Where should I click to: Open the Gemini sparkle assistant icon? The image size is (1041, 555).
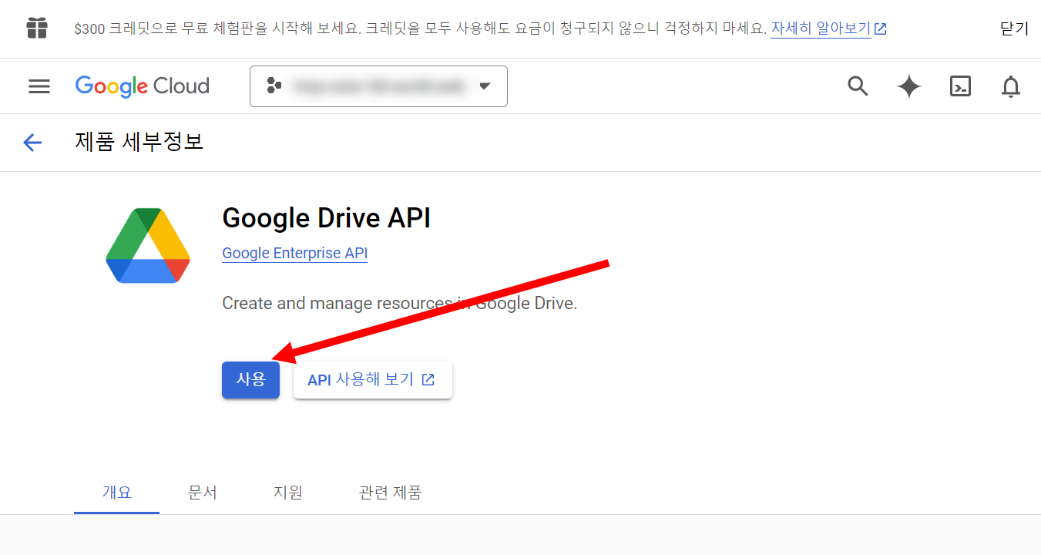click(909, 86)
